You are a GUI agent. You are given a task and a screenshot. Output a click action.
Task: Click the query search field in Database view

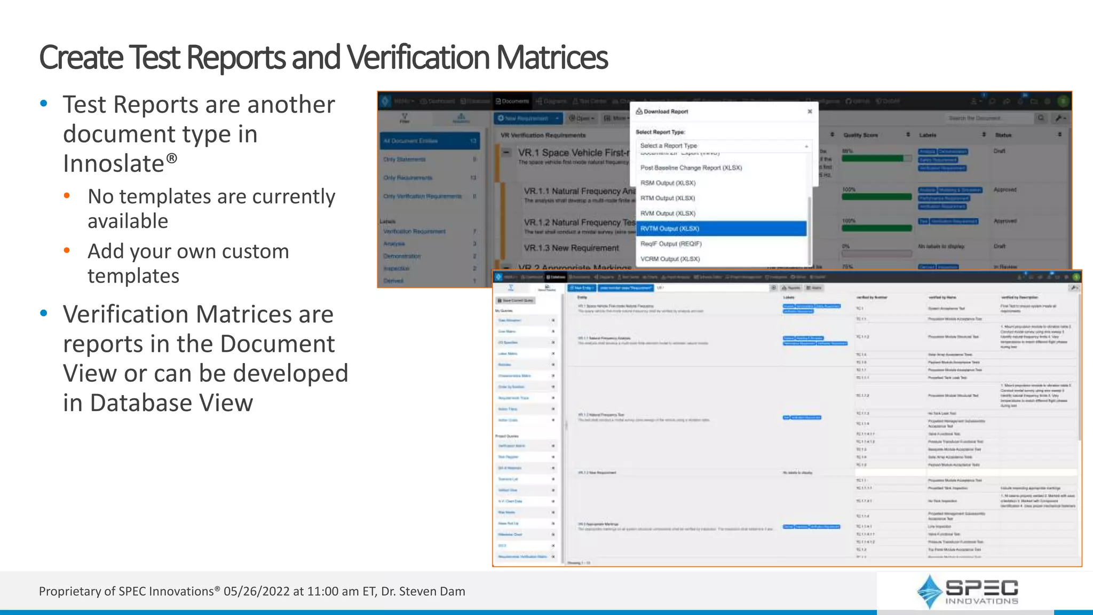pyautogui.click(x=711, y=288)
